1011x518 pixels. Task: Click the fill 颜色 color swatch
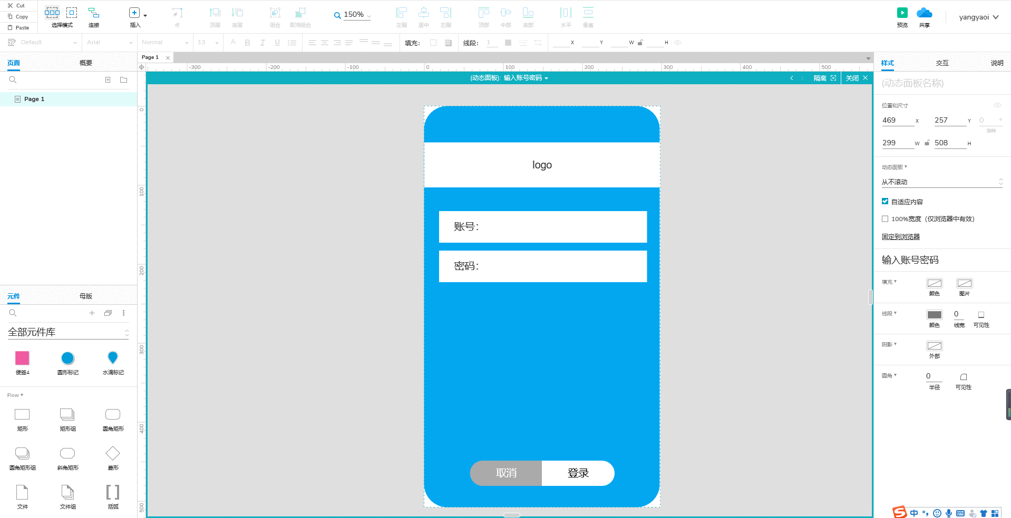coord(935,283)
